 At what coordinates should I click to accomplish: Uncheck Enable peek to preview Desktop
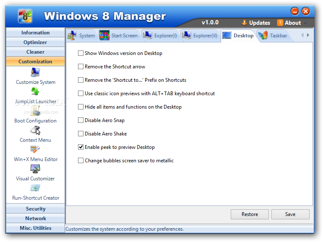[x=81, y=147]
